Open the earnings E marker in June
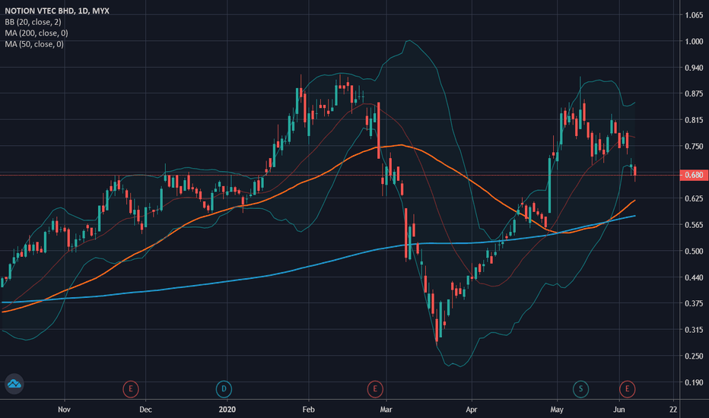This screenshot has height=418, width=709. [x=627, y=388]
